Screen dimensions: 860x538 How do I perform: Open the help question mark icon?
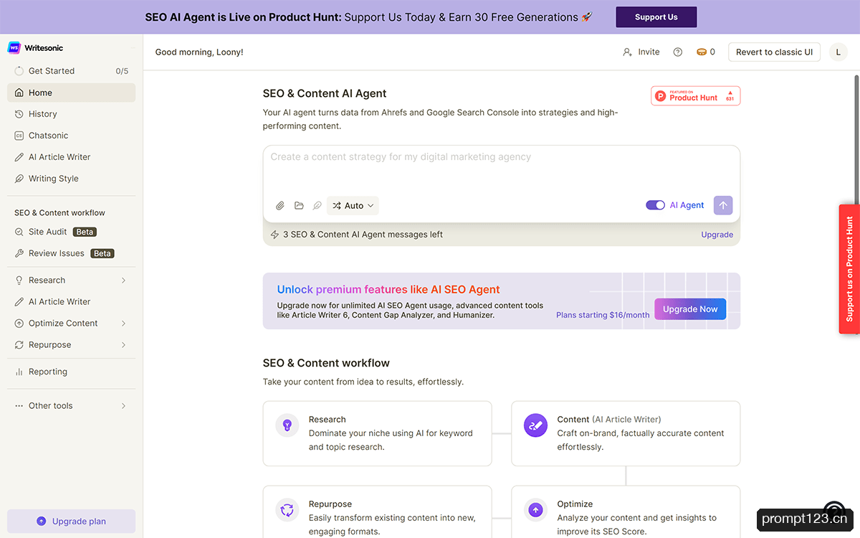[678, 52]
